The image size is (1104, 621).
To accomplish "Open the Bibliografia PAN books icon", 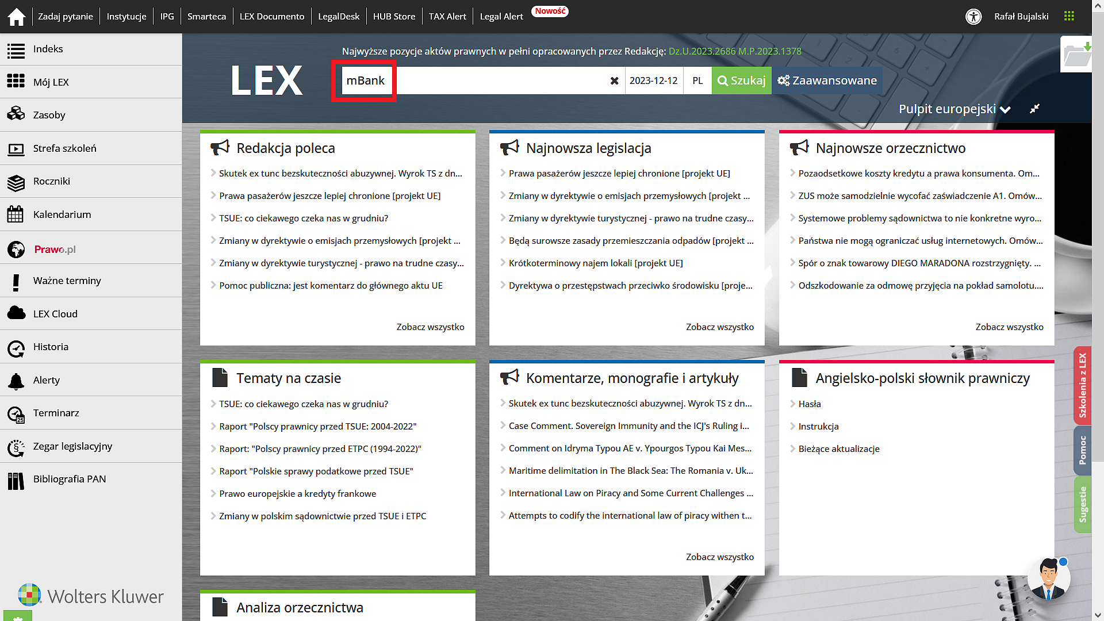I will click(16, 481).
